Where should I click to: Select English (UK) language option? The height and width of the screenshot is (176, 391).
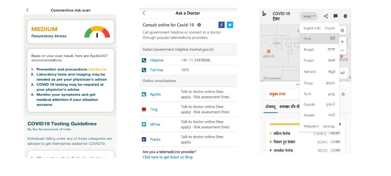click(319, 28)
